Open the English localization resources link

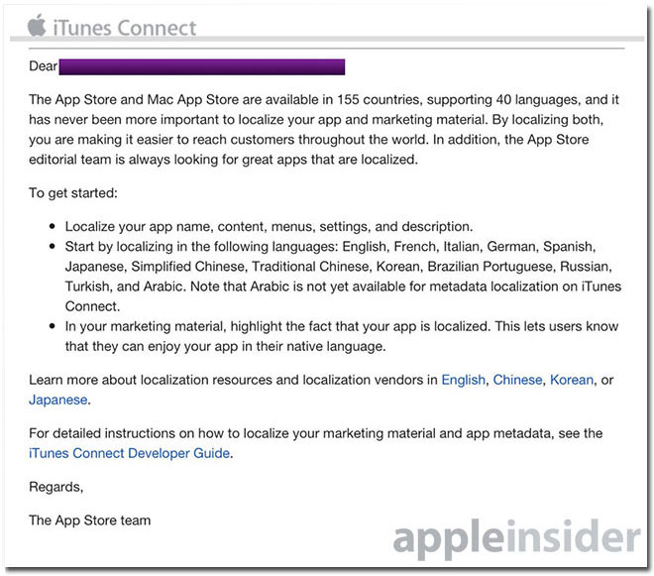(463, 380)
